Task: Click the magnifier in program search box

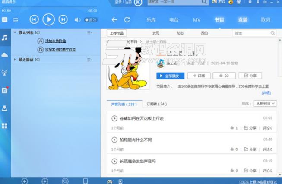Action: point(272,33)
